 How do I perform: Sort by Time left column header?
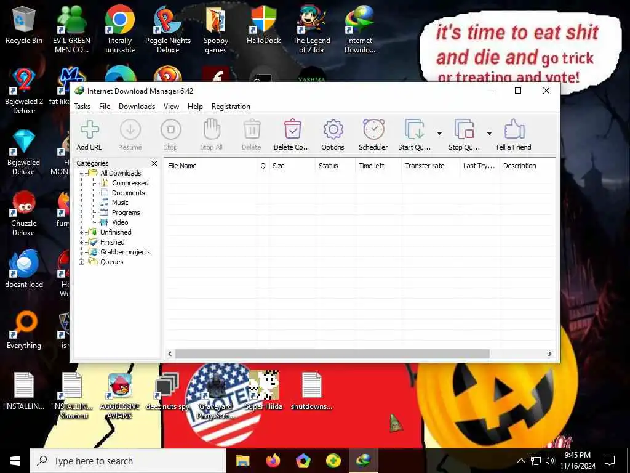click(x=378, y=166)
